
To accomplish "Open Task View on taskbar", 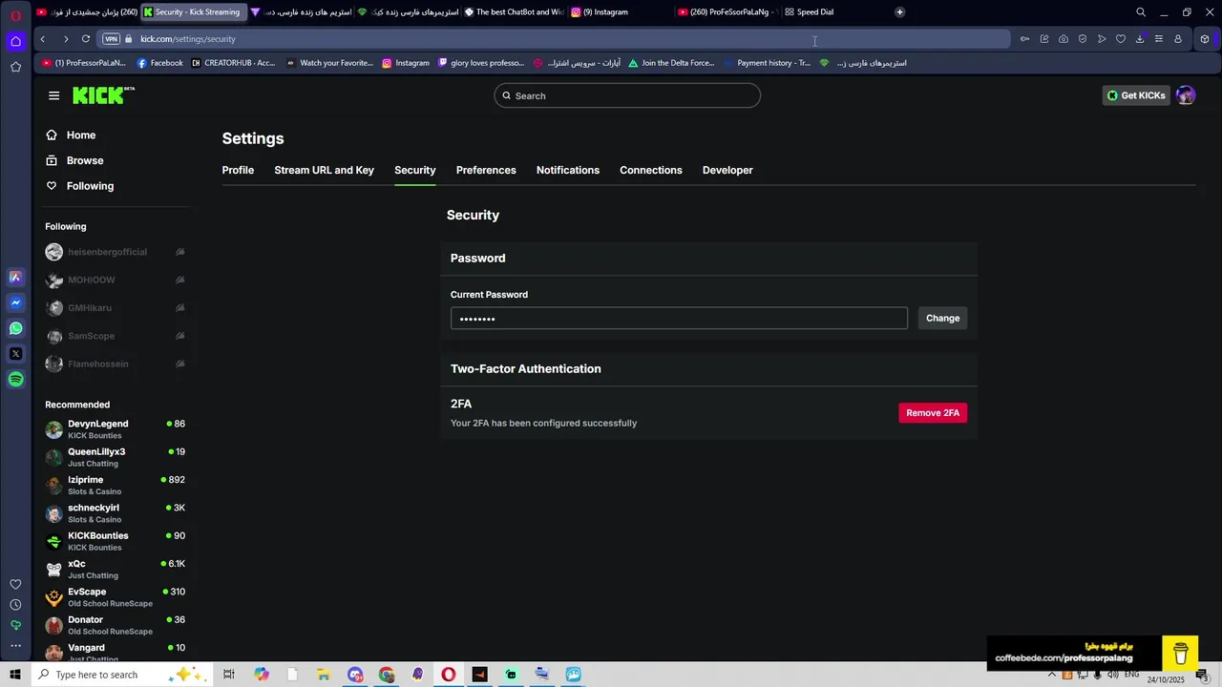I will (x=229, y=675).
